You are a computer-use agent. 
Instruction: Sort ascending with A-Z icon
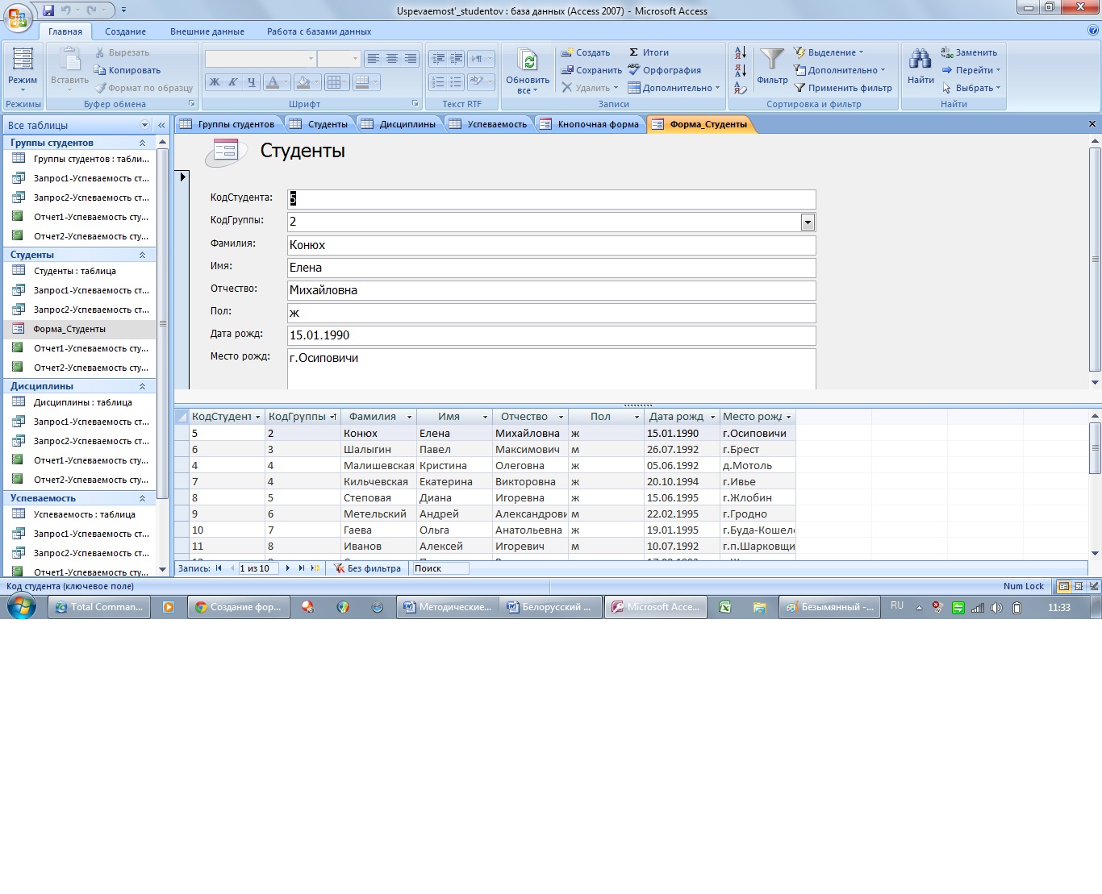coord(741,52)
